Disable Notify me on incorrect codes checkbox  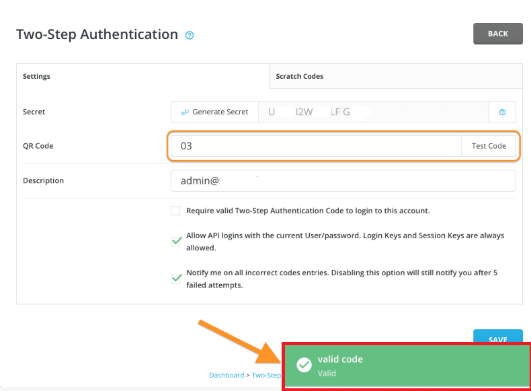point(175,279)
